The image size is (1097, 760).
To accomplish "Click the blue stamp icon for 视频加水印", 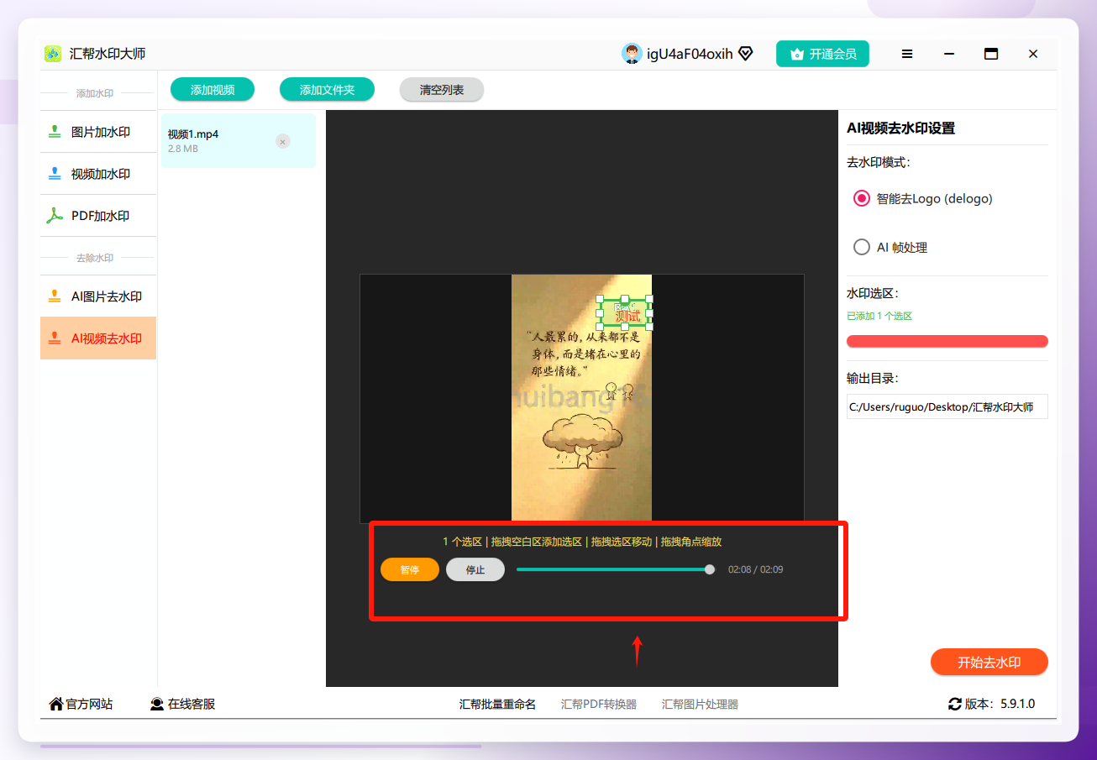I will pos(55,174).
